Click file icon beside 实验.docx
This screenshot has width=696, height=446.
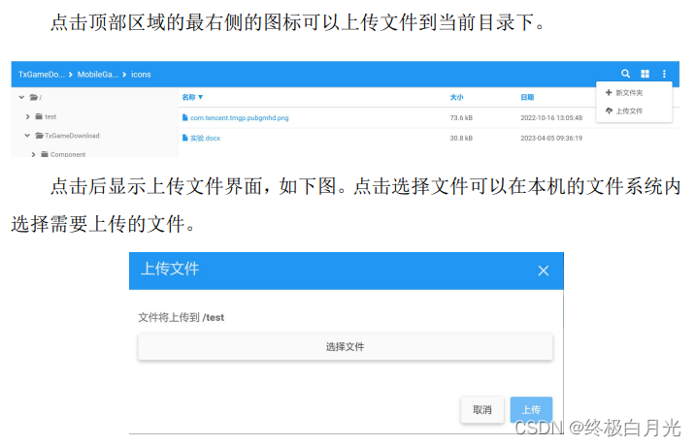(185, 138)
